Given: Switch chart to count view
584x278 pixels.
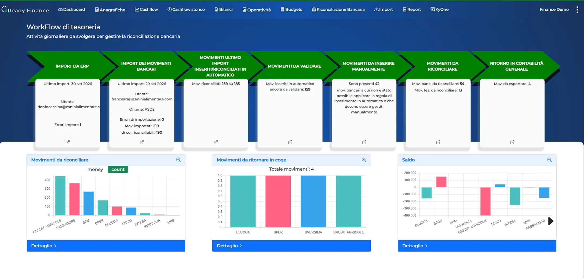Looking at the screenshot, I should click(118, 169).
